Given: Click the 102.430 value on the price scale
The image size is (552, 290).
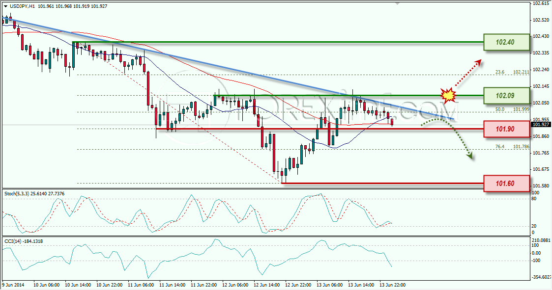Looking at the screenshot, I should pyautogui.click(x=541, y=36).
